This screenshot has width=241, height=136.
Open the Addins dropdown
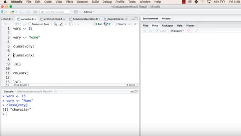[x=89, y=12]
